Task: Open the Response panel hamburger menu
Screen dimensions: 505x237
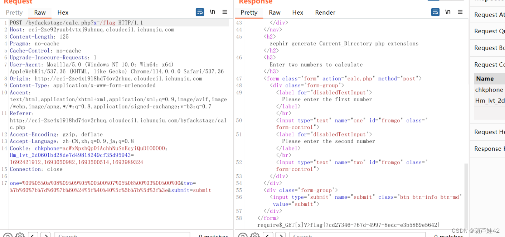Action: click(460, 12)
